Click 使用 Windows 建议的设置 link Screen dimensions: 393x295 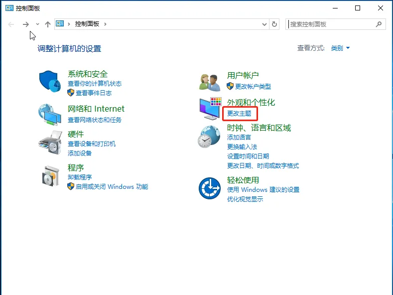click(x=263, y=190)
